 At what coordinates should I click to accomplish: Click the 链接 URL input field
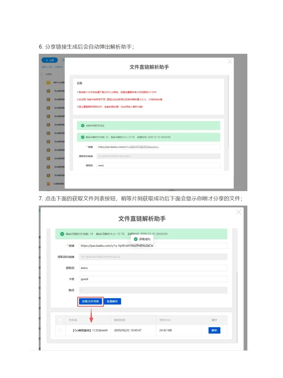point(153,246)
